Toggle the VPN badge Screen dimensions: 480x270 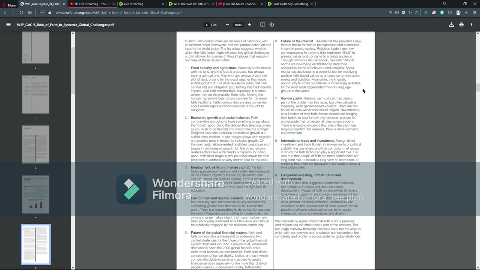click(x=43, y=12)
